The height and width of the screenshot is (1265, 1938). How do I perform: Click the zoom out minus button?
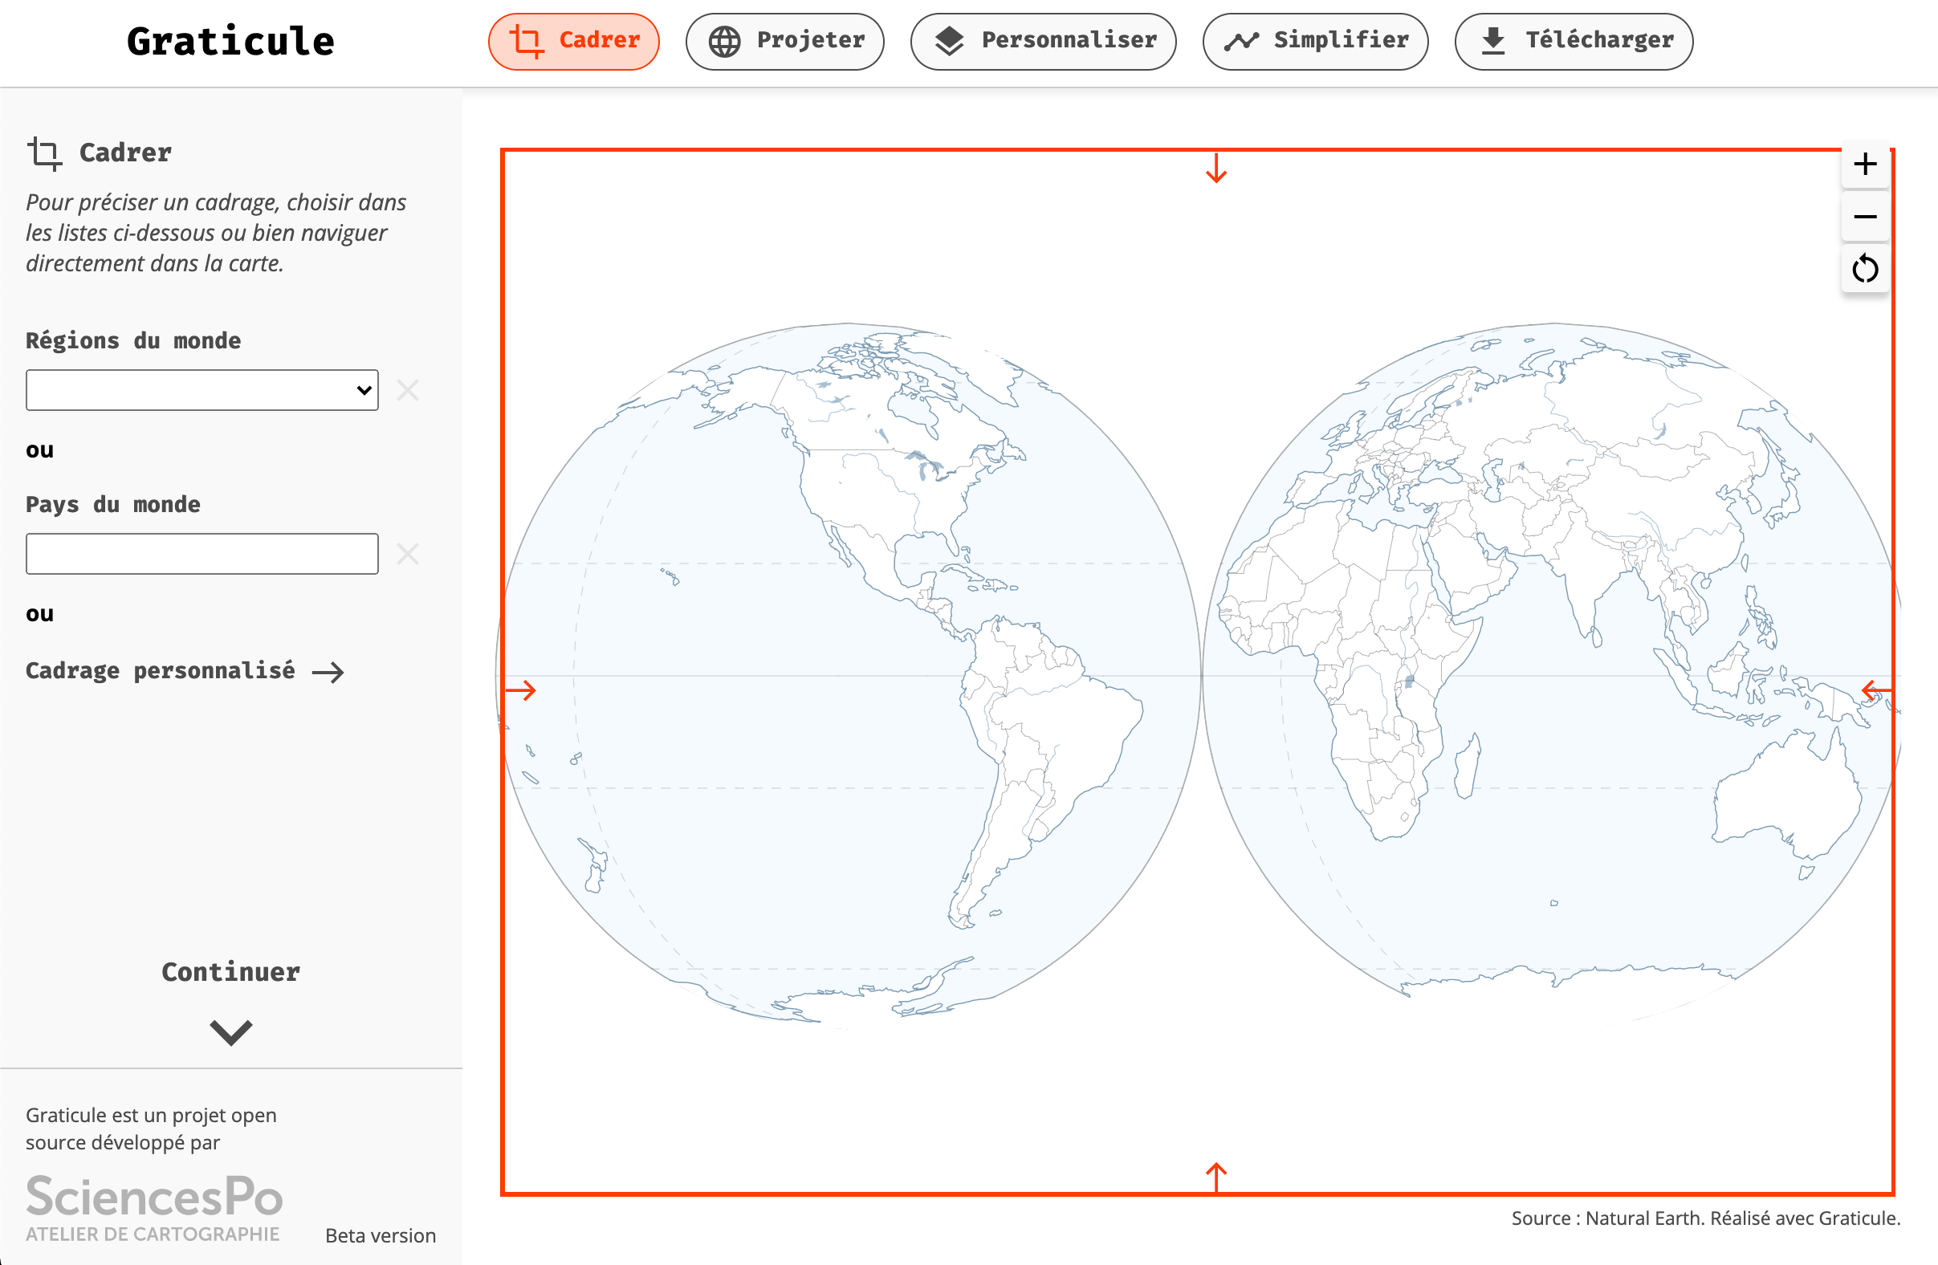pyautogui.click(x=1865, y=217)
